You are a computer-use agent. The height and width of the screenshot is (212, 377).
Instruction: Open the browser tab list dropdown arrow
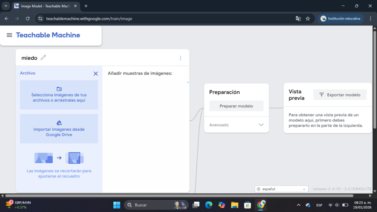click(x=6, y=6)
